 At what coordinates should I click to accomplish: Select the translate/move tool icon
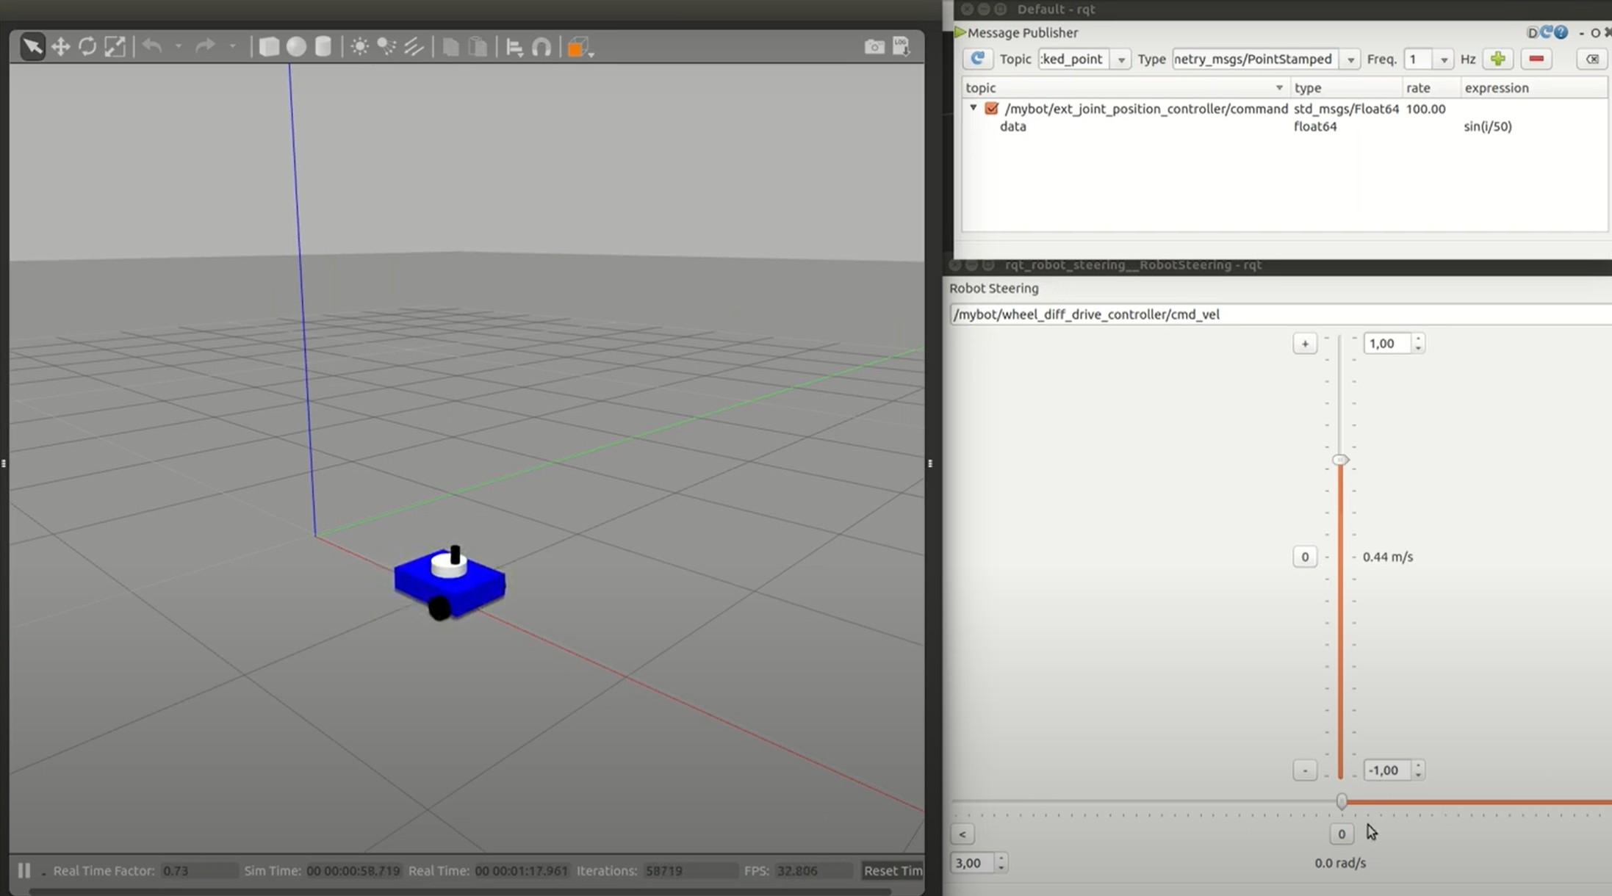click(x=61, y=46)
